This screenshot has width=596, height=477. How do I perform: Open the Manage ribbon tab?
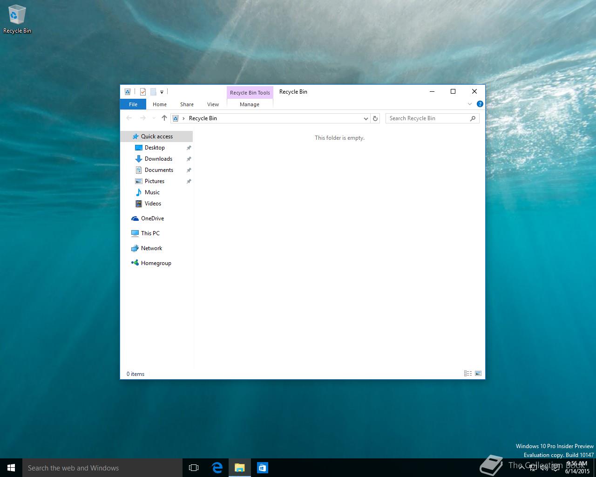(x=250, y=104)
